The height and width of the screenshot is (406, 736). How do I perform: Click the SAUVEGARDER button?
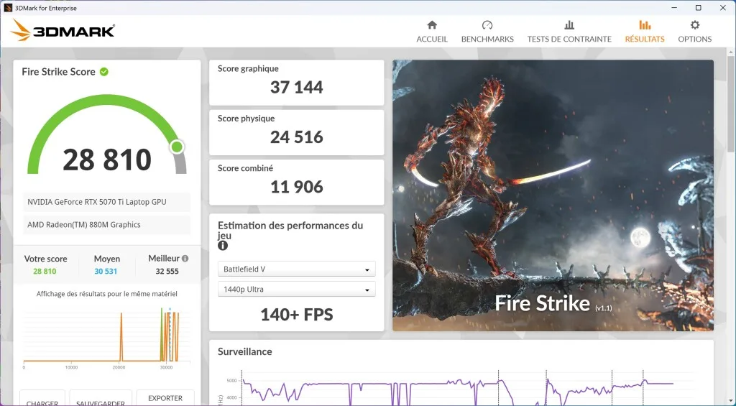coord(101,398)
